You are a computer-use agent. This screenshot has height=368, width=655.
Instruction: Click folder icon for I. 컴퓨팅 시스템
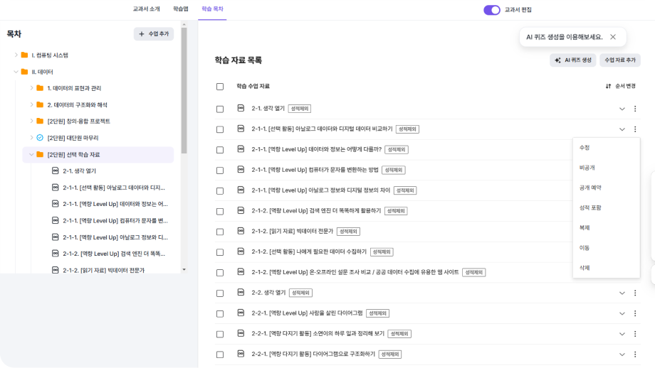[24, 55]
